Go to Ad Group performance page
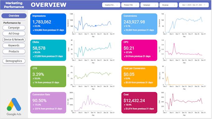The height and width of the screenshot is (119, 212). [x=14, y=33]
